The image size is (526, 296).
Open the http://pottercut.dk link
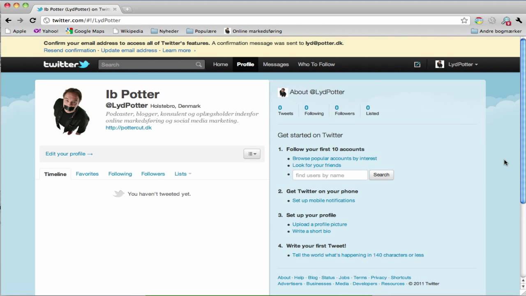pos(129,127)
